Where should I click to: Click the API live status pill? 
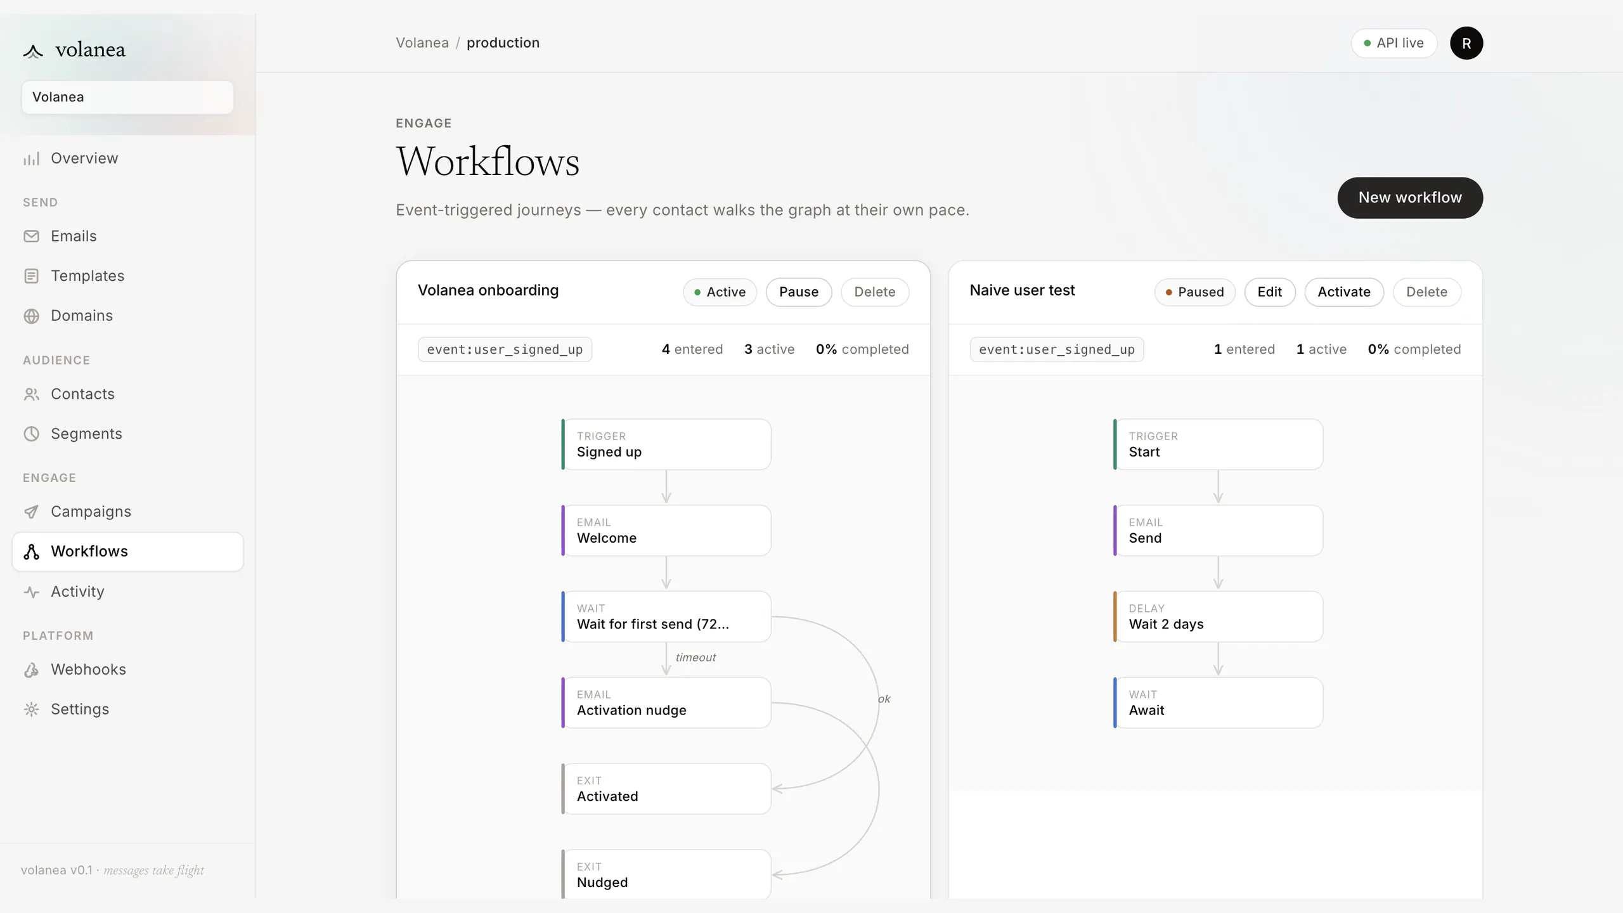[x=1393, y=43]
